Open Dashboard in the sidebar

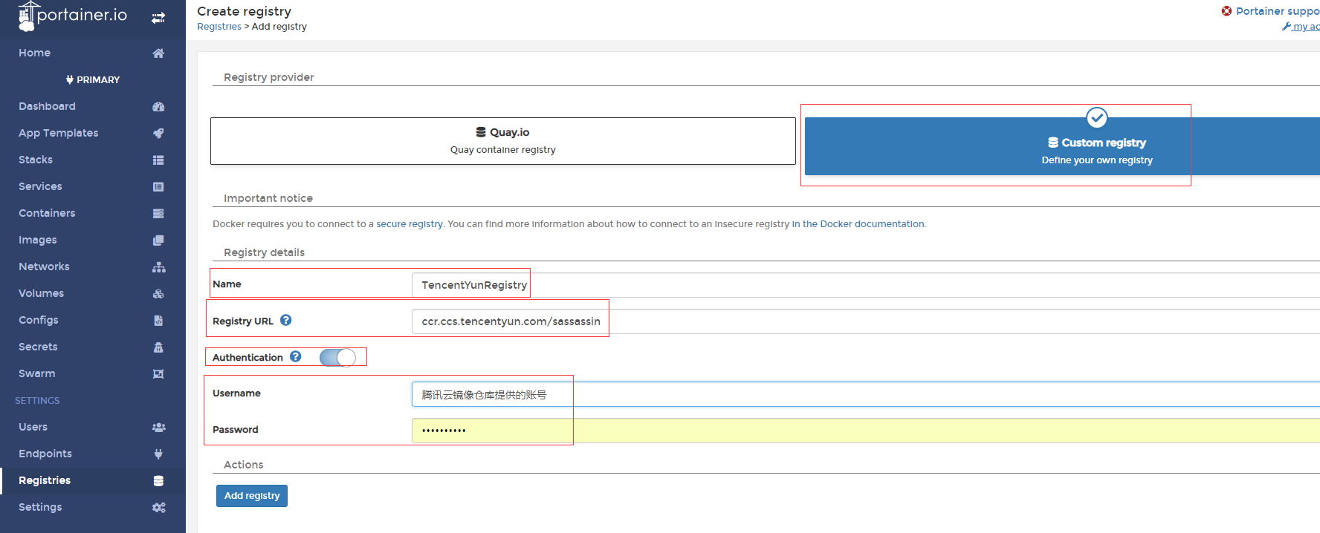47,107
